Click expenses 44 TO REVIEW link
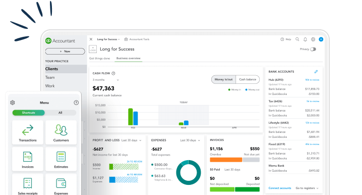The height and width of the screenshot is (195, 362). [x=135, y=175]
